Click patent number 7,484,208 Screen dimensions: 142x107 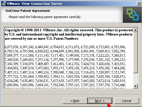click(119, 68)
